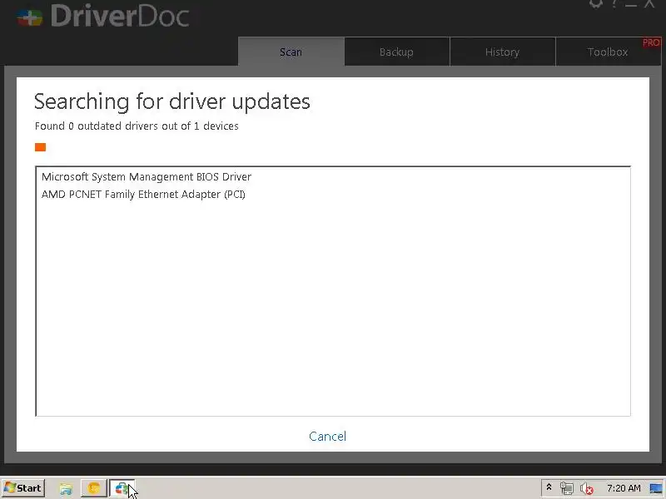
Task: Cancel the driver update search
Action: (x=327, y=436)
